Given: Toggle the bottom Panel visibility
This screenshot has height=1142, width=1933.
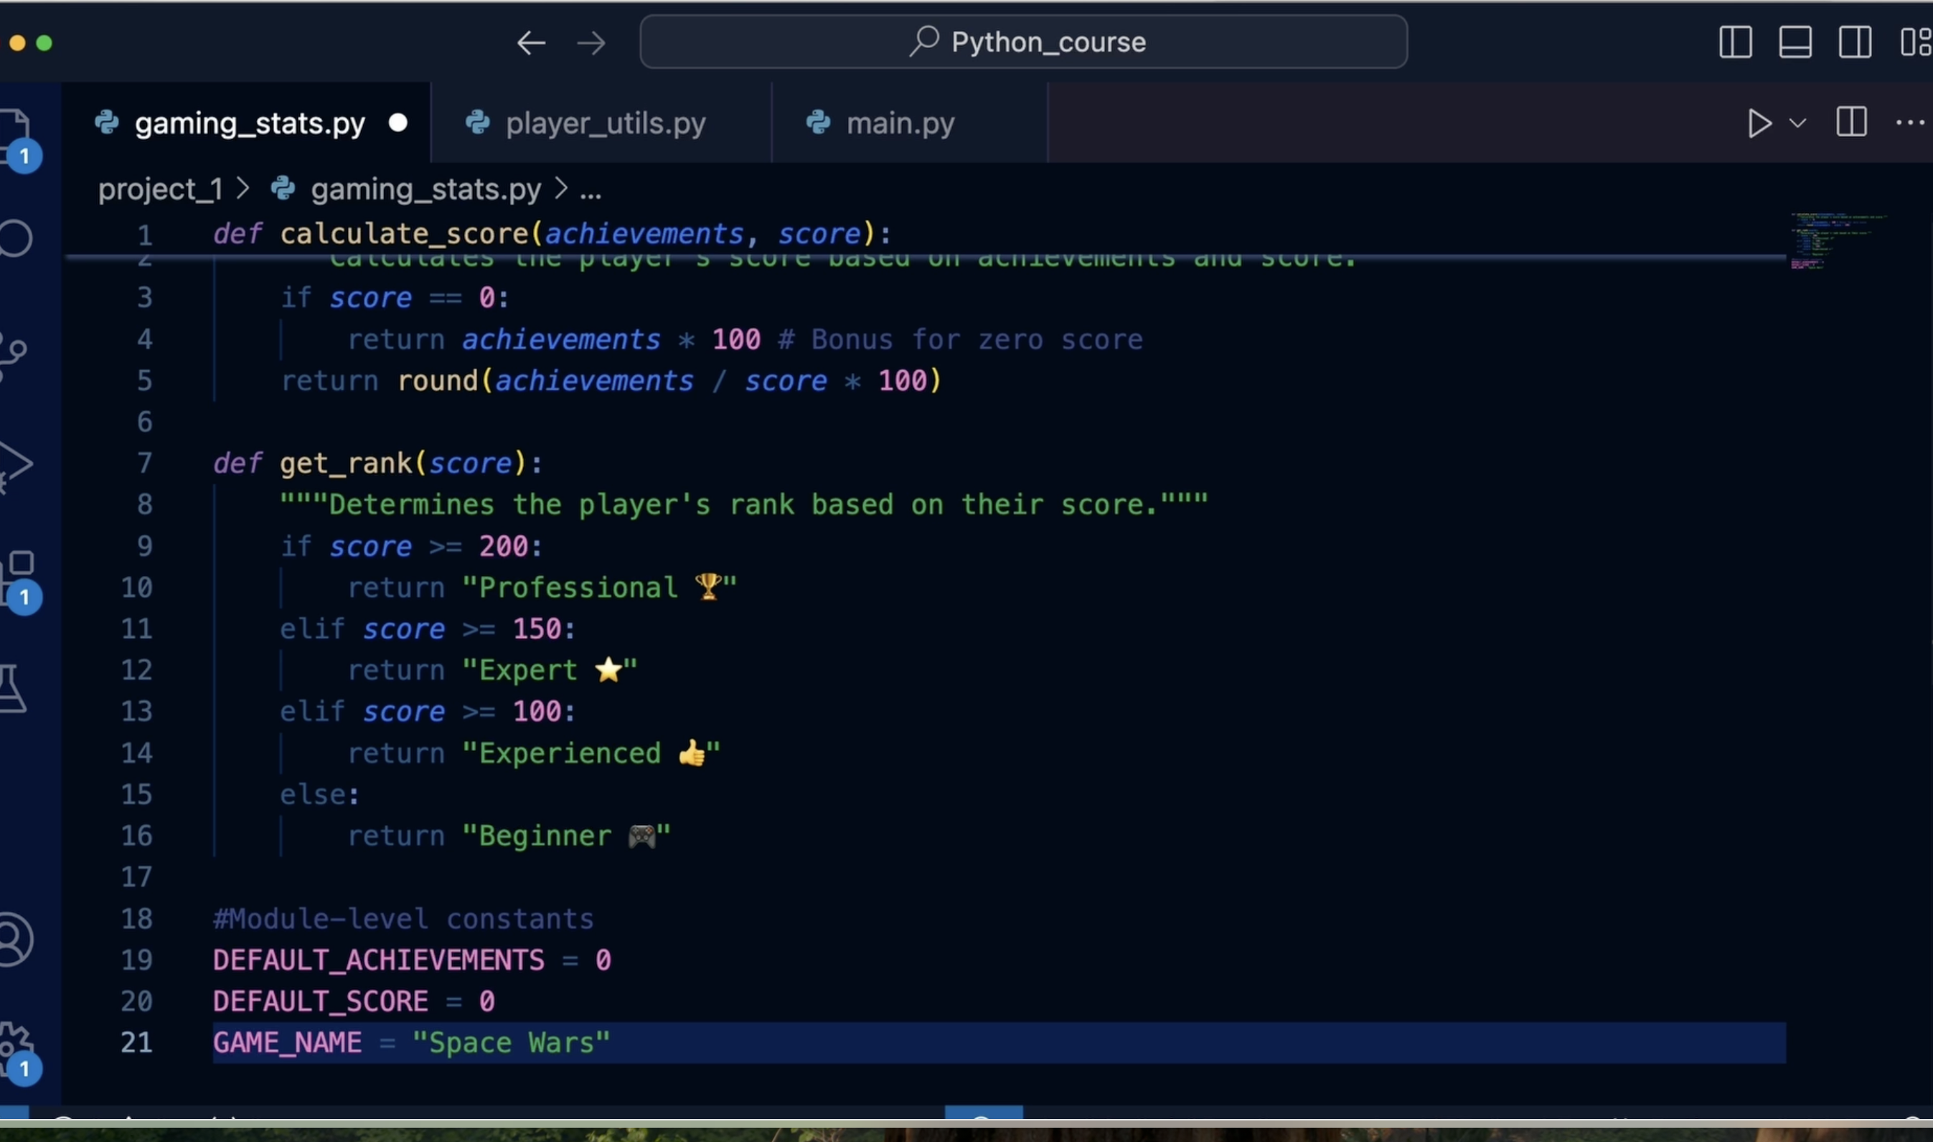Looking at the screenshot, I should tap(1795, 42).
